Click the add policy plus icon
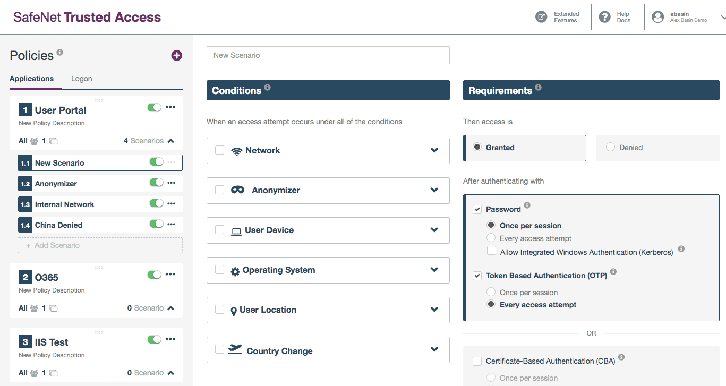 coord(177,55)
